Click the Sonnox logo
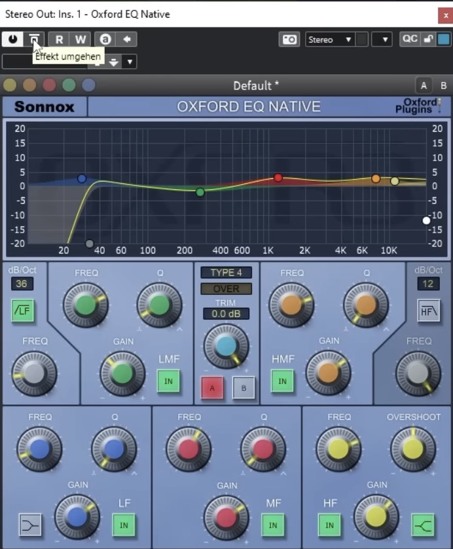This screenshot has height=549, width=453. 45,107
